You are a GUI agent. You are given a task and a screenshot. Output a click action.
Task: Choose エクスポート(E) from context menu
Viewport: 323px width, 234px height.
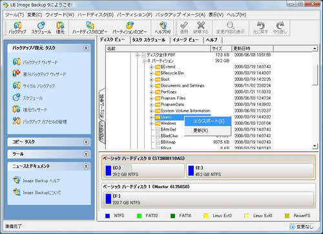208,122
